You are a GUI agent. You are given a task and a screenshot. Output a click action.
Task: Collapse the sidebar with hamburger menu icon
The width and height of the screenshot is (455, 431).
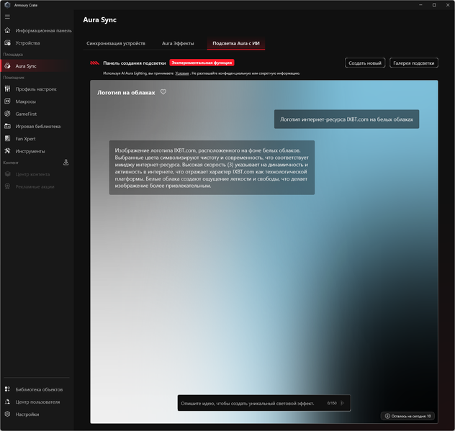pyautogui.click(x=7, y=17)
